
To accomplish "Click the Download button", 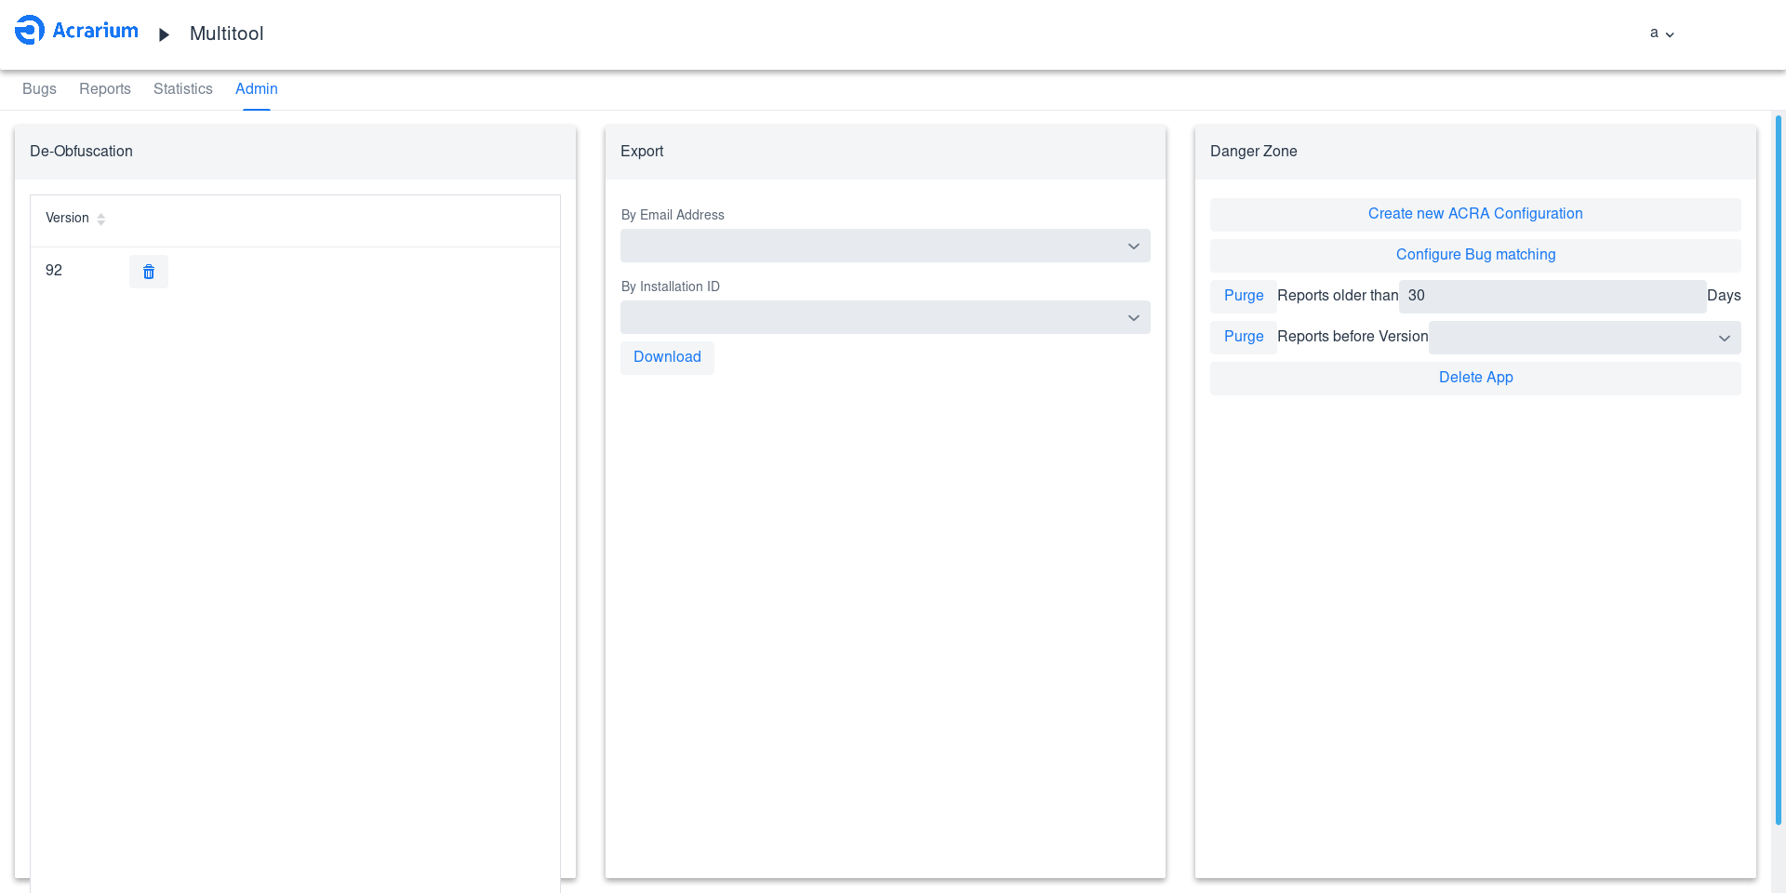I will pyautogui.click(x=668, y=357).
